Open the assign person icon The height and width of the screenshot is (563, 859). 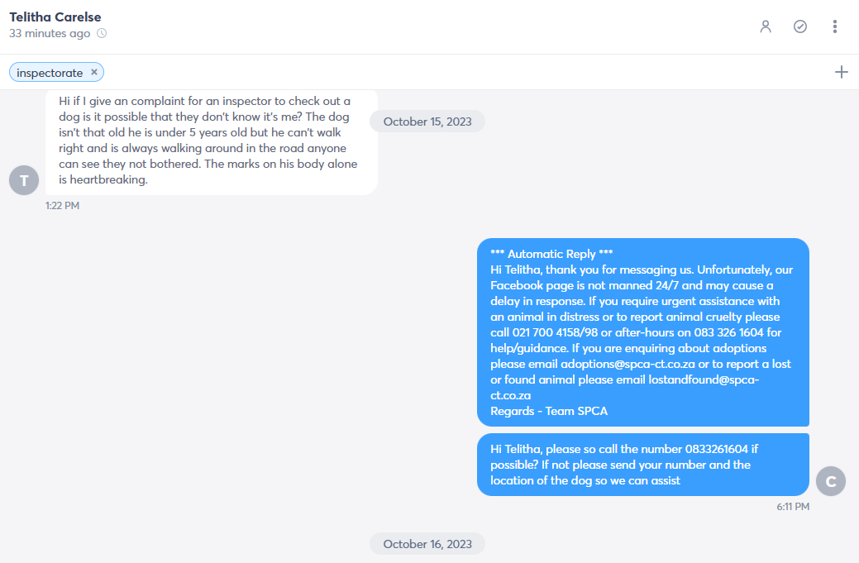pos(766,26)
